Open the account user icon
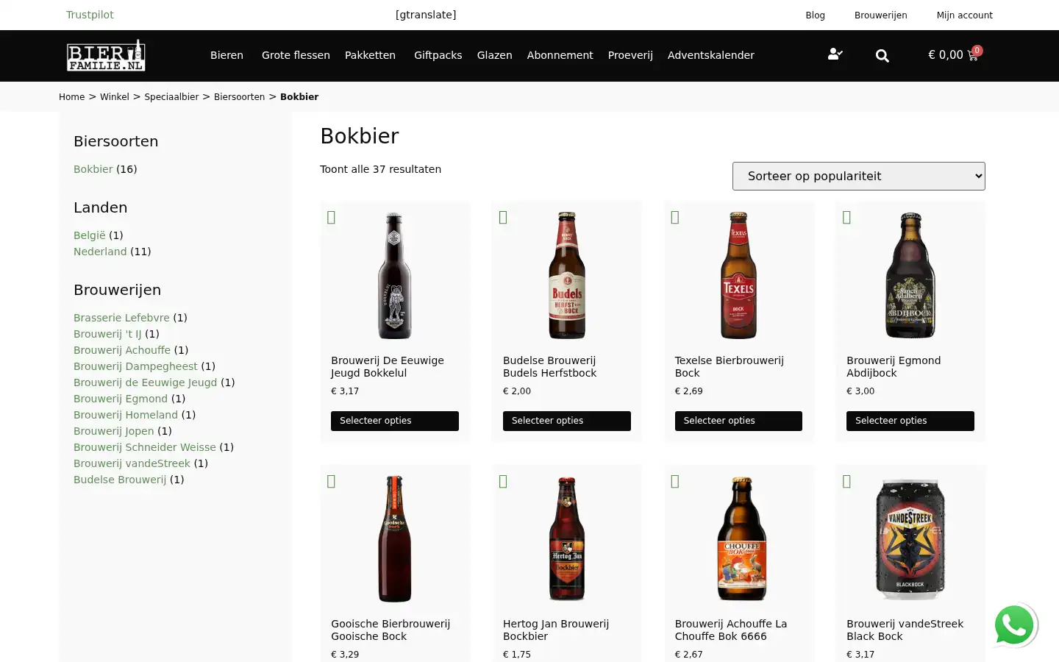Screen dimensions: 1059x662 point(835,54)
